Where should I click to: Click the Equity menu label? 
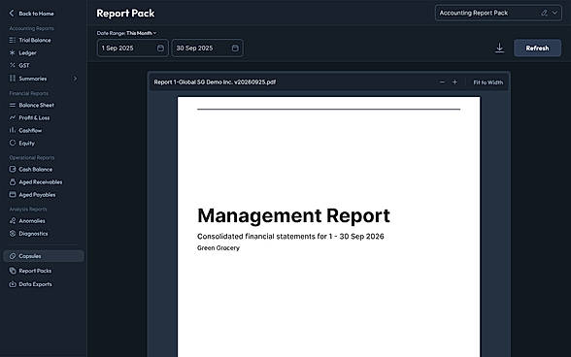(26, 143)
